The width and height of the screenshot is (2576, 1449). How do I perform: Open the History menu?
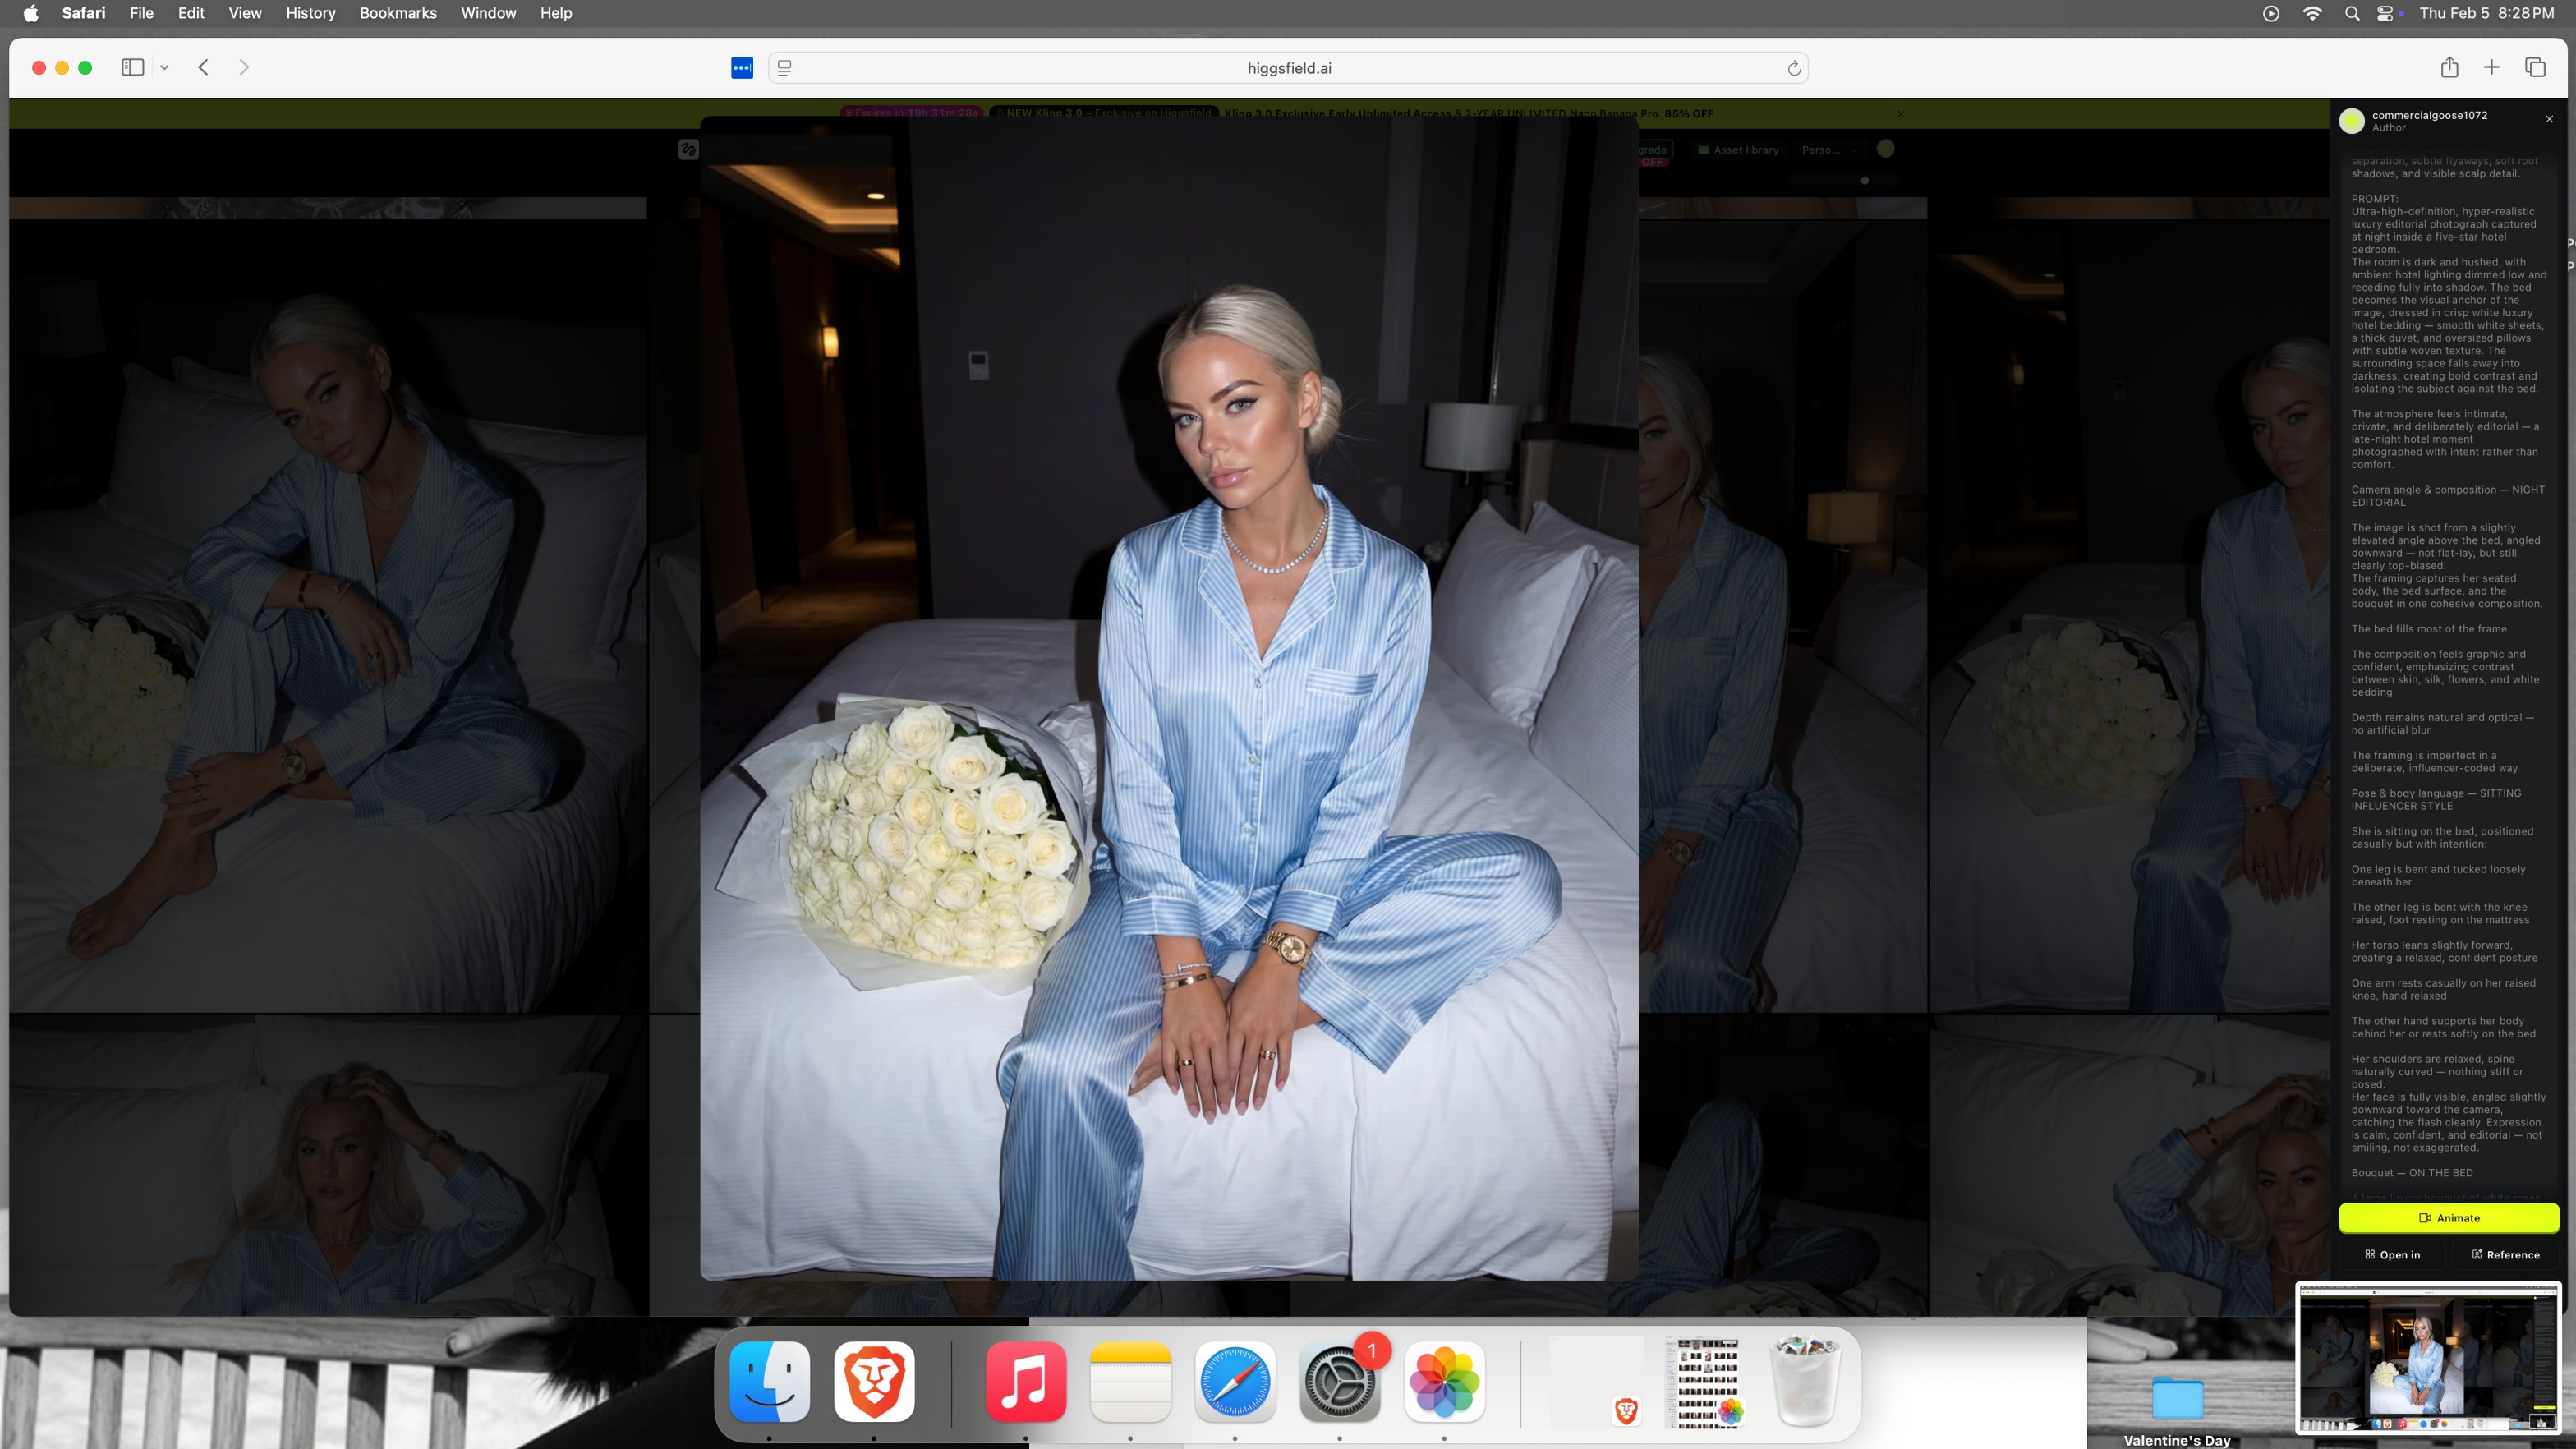click(310, 13)
